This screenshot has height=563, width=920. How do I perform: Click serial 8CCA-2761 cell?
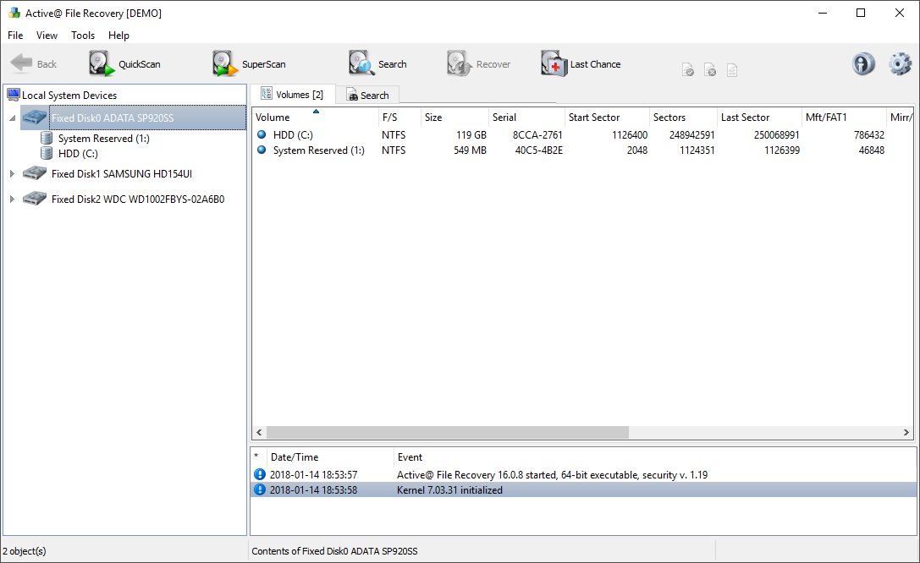pos(537,134)
